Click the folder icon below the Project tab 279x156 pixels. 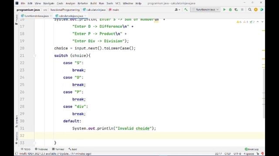point(17,24)
